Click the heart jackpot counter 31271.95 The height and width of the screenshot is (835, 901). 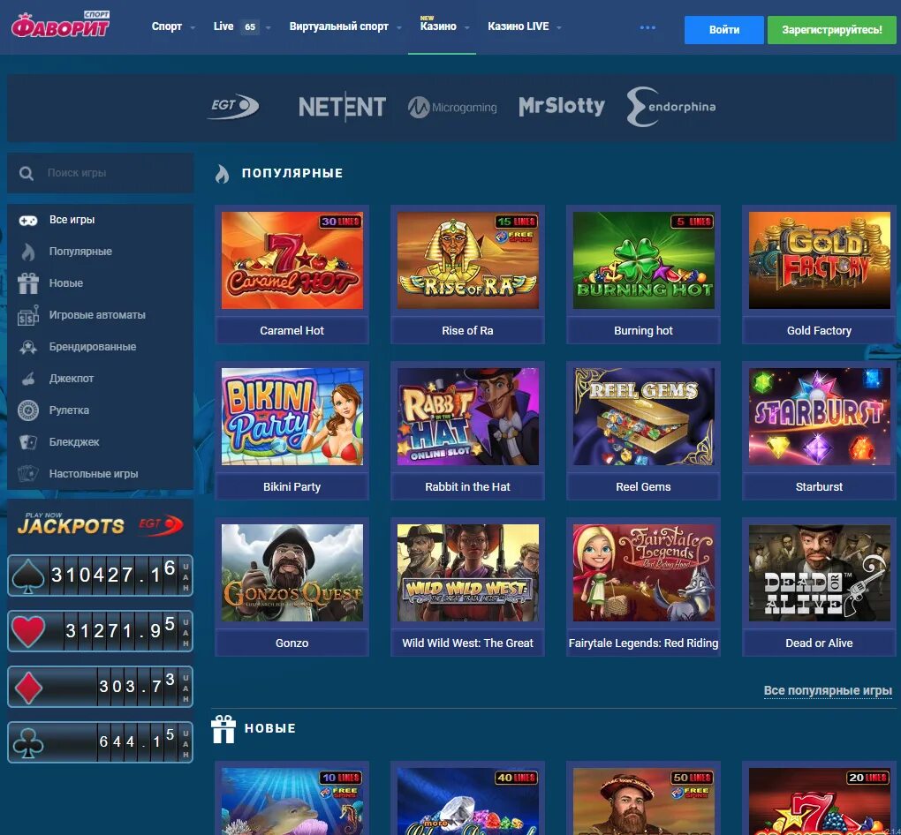click(x=100, y=631)
